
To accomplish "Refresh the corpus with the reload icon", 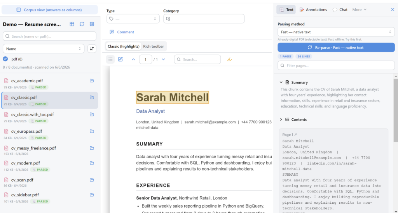I will point(82,24).
